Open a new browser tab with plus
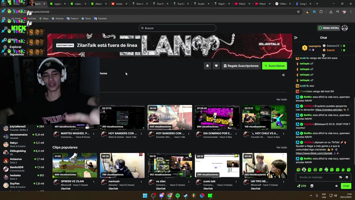The width and height of the screenshot is (355, 200). coord(317,4)
